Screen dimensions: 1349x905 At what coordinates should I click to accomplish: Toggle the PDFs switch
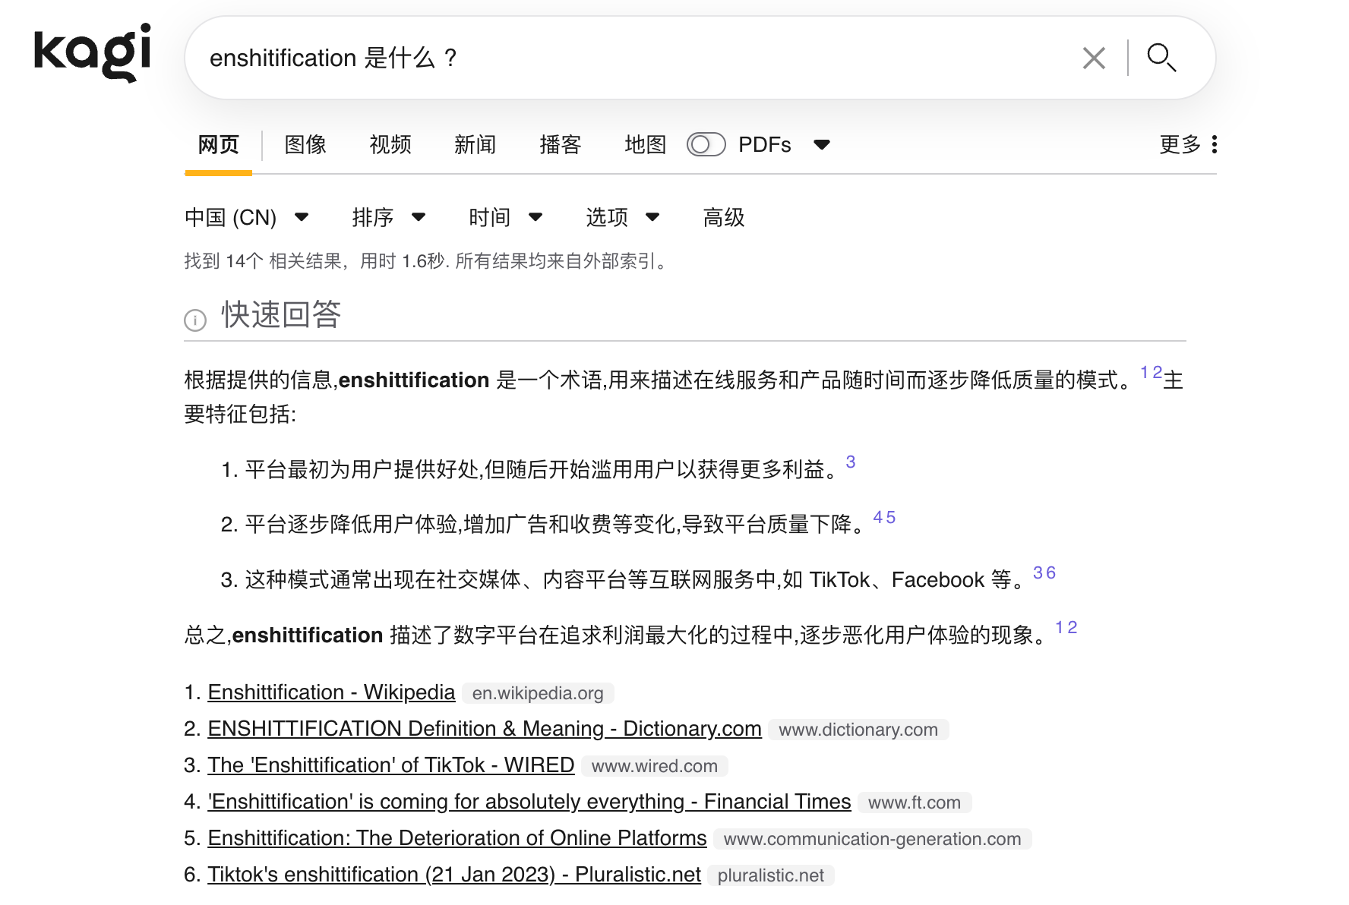click(706, 144)
